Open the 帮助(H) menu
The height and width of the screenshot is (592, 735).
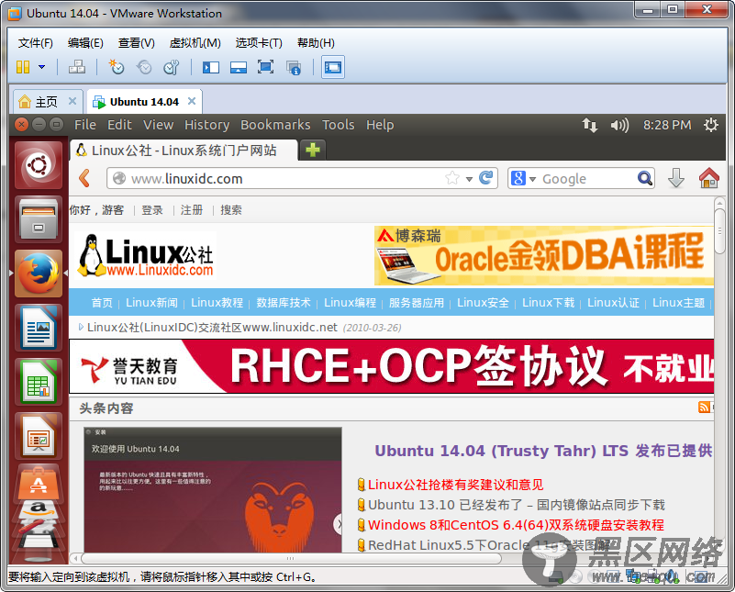[x=316, y=43]
